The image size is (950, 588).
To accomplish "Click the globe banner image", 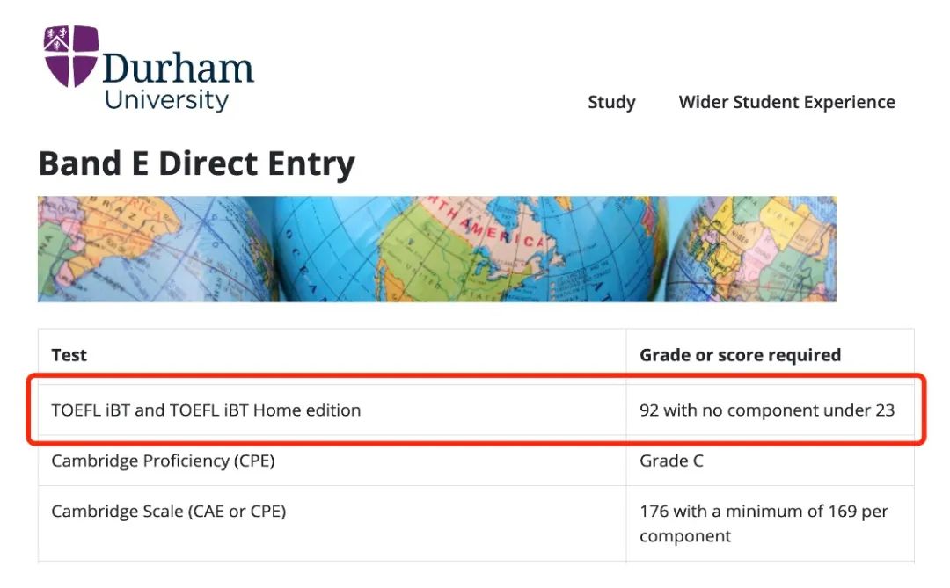I will pyautogui.click(x=437, y=249).
